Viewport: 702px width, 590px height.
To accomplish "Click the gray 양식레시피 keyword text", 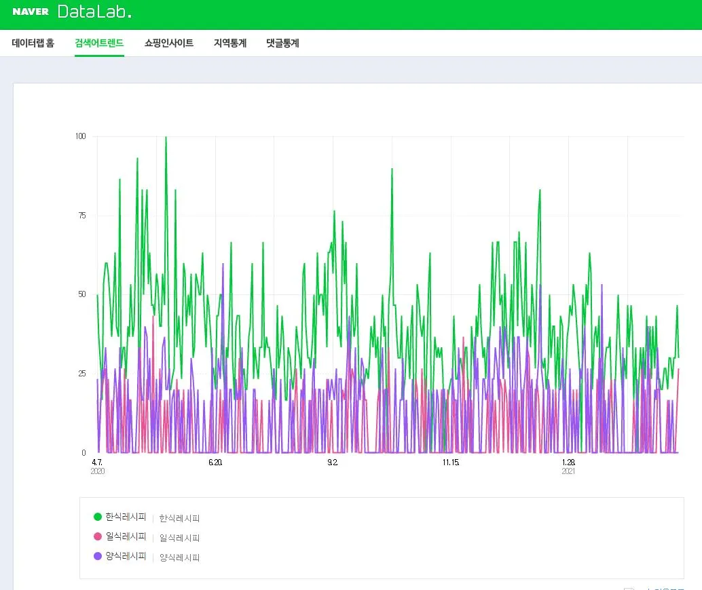I will [179, 557].
